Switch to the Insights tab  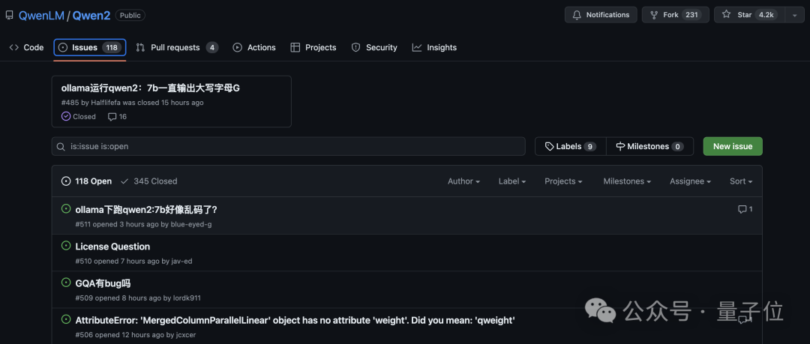pyautogui.click(x=434, y=47)
